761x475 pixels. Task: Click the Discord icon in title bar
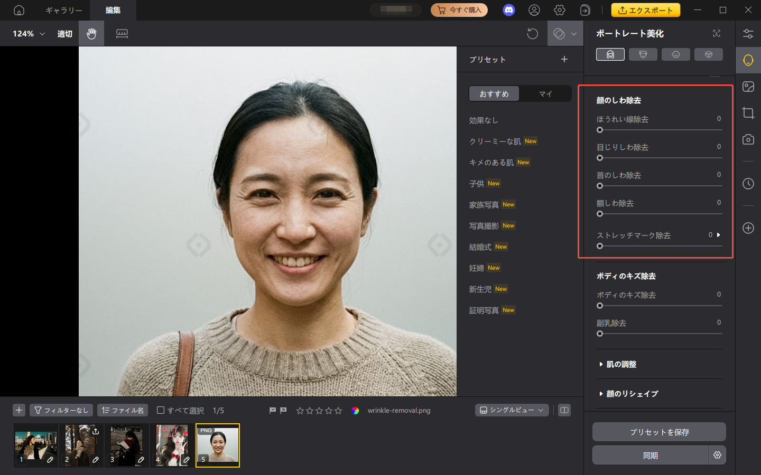(x=508, y=10)
